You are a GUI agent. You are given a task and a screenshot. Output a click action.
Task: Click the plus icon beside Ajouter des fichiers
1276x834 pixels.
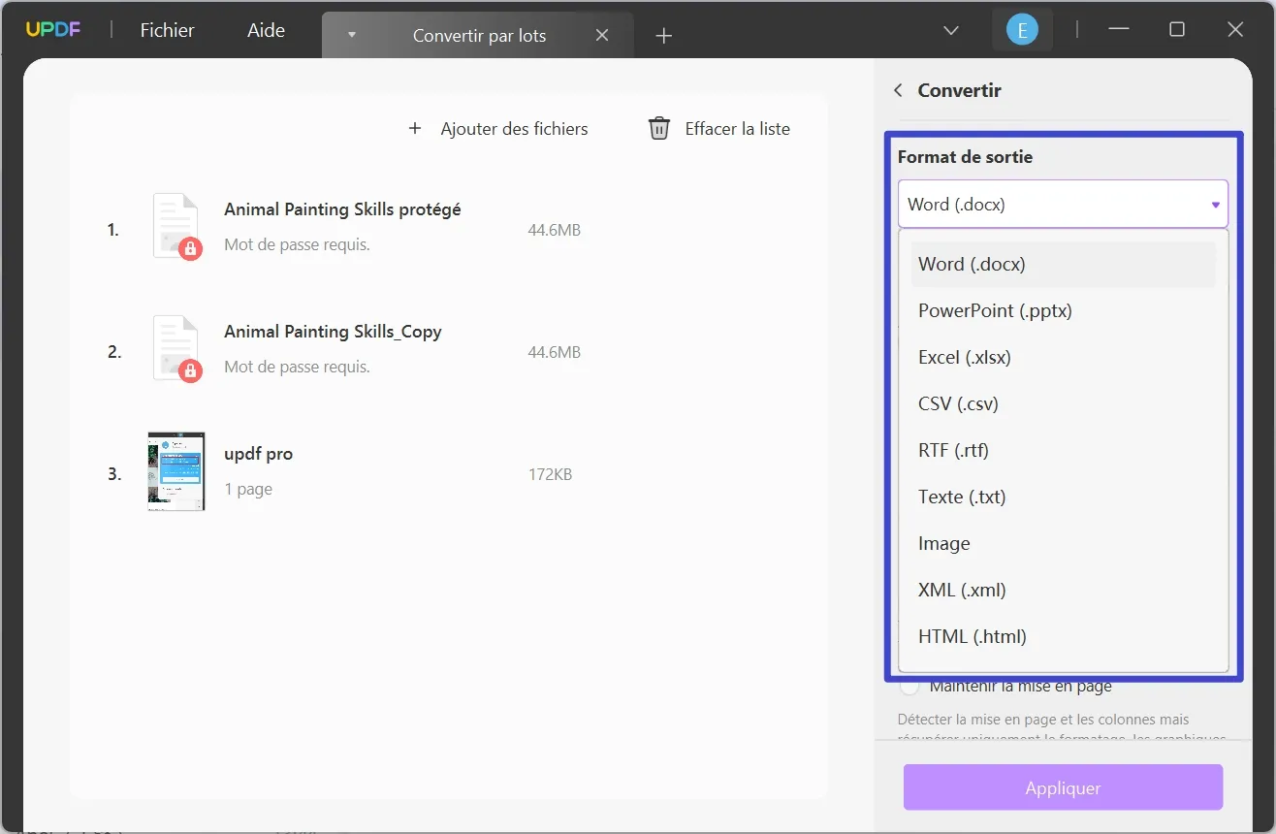coord(415,127)
